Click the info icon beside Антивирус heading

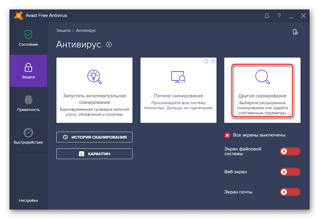point(109,45)
